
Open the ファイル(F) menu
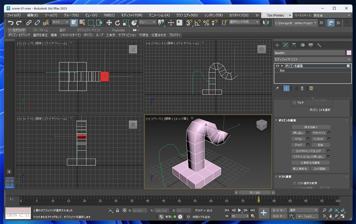(14, 15)
